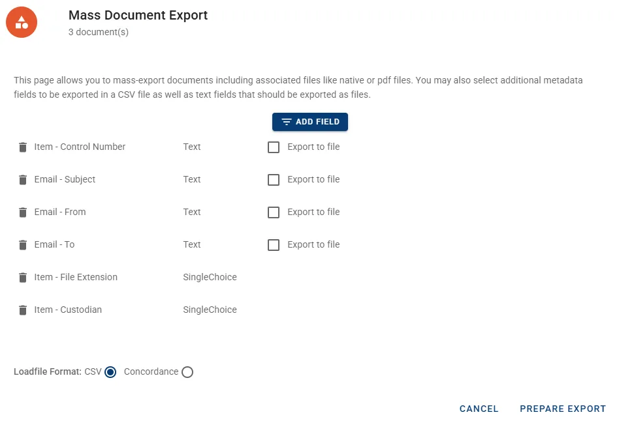Screen dimensions: 619x421
Task: Delete the Email - To field
Action: coord(23,245)
